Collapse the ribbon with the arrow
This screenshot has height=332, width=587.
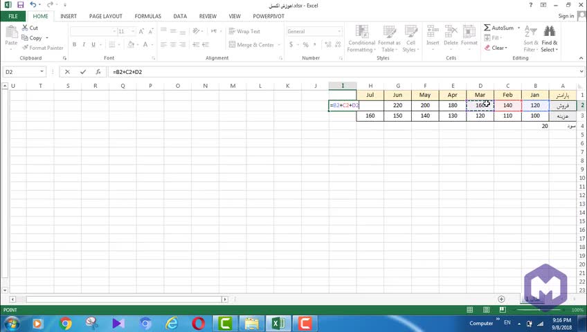(x=581, y=58)
